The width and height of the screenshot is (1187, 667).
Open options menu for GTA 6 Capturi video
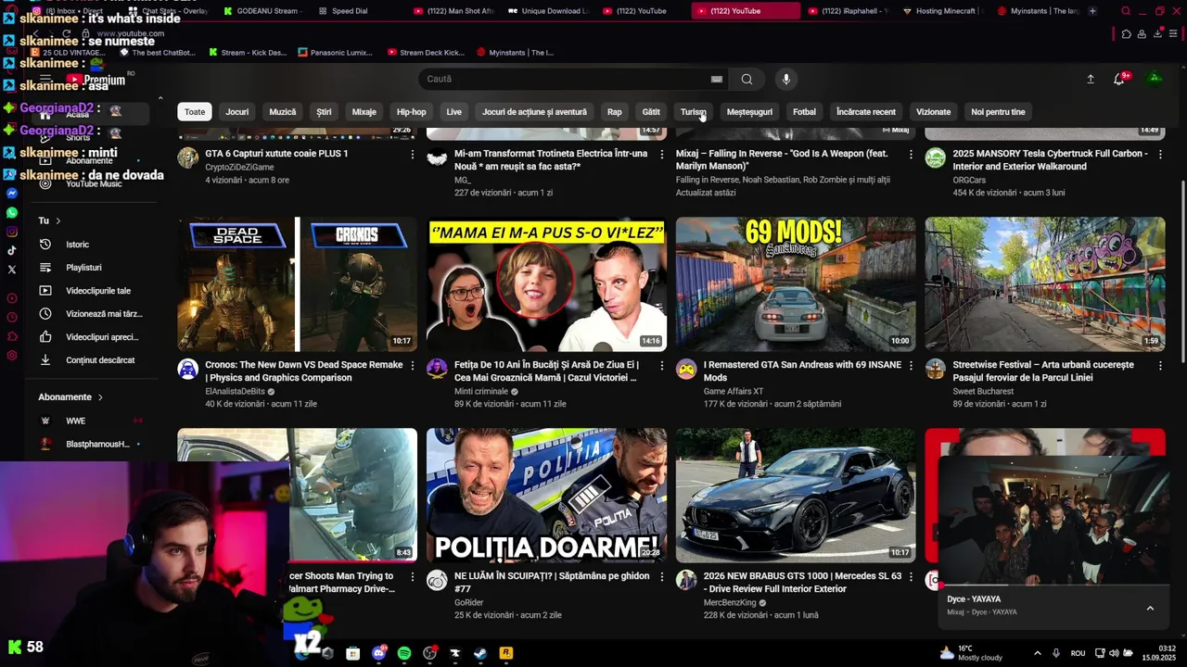click(412, 155)
